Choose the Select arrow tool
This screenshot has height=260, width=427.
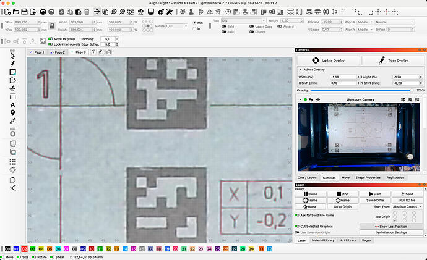click(12, 56)
